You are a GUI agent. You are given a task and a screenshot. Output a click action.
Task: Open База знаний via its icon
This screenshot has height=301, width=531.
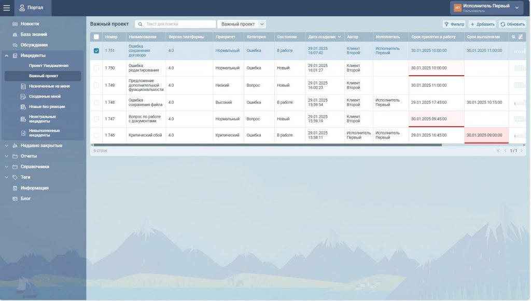(15, 34)
